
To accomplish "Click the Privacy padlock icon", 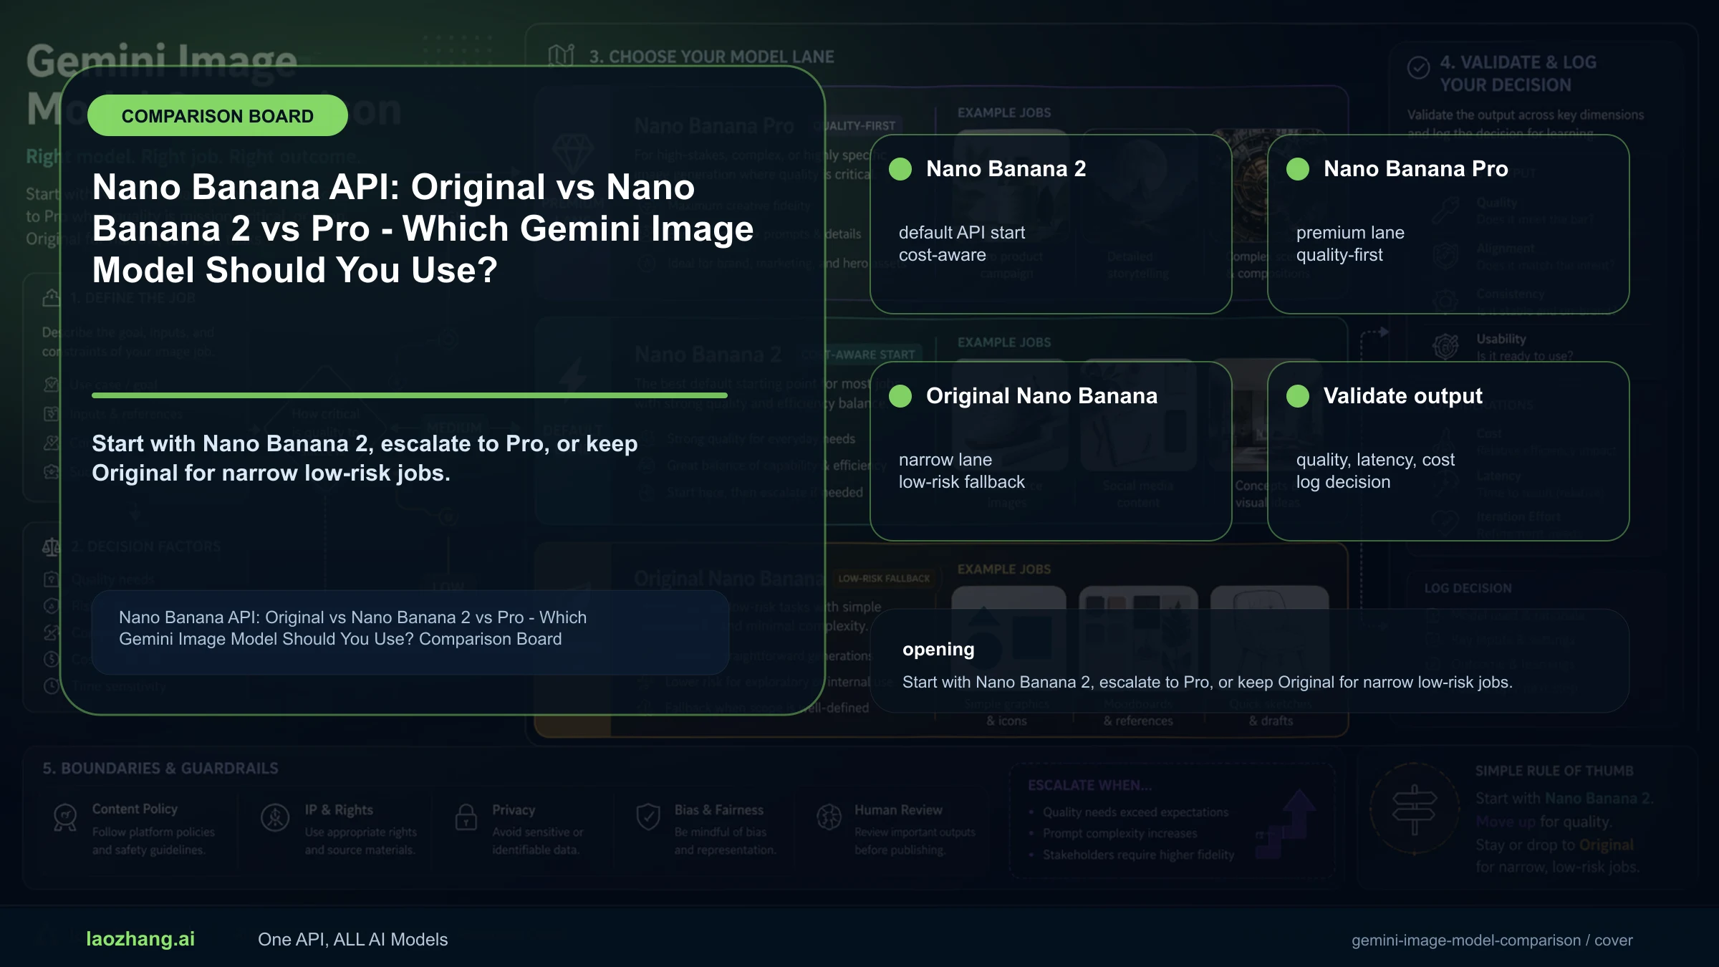I will (x=466, y=817).
